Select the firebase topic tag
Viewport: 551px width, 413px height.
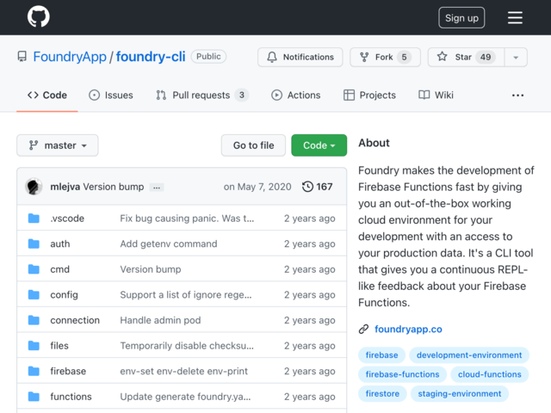pos(381,355)
